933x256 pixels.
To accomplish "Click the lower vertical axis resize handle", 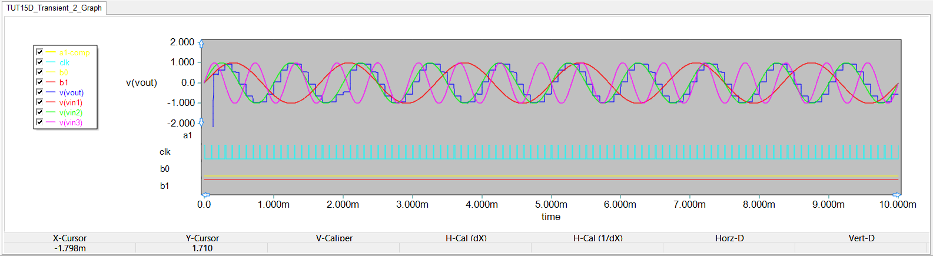I will pos(201,122).
